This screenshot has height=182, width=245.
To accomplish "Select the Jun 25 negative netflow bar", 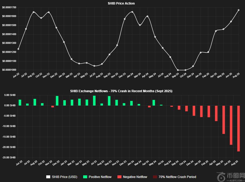I will point(231,125).
